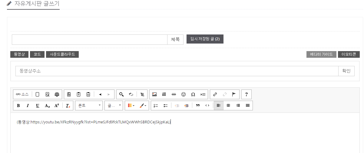Click the 자유게시판 글쓰기 heading
Viewport: 364px width, 153px height.
pyautogui.click(x=37, y=4)
